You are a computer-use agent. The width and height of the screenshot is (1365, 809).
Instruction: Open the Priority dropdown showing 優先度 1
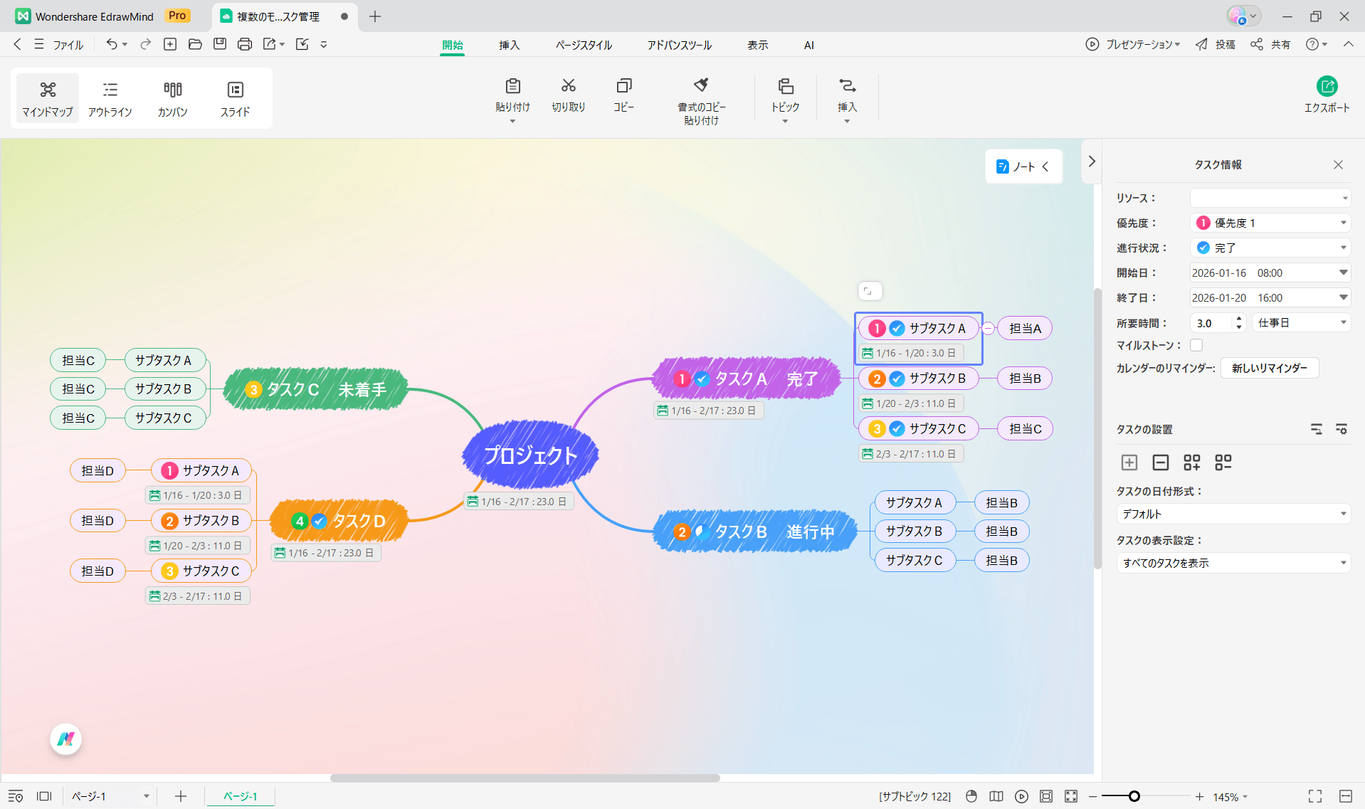tap(1270, 223)
